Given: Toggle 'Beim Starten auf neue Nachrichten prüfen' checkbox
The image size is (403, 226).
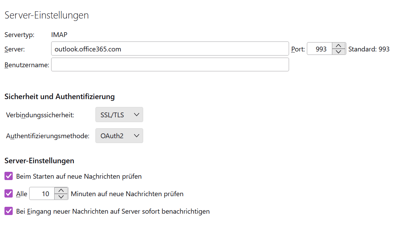Looking at the screenshot, I should point(9,176).
